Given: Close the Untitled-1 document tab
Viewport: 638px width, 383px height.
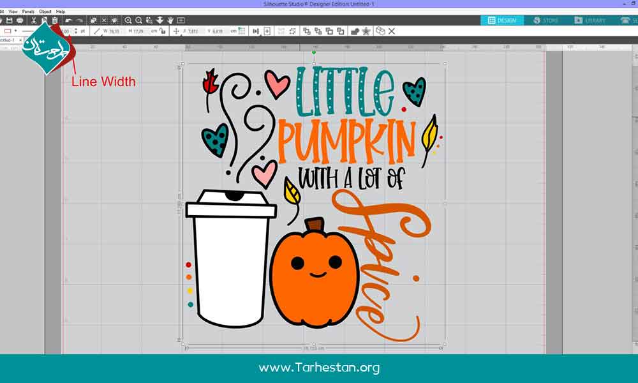Looking at the screenshot, I should pos(20,40).
